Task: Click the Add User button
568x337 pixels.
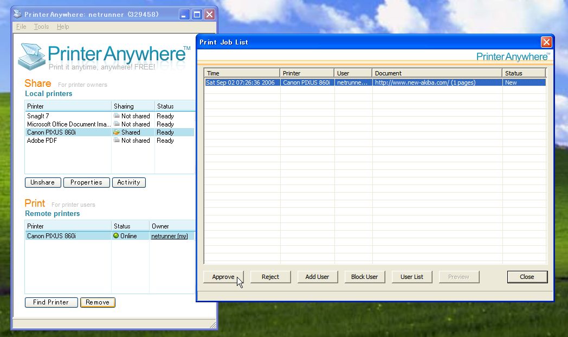Action: tap(317, 277)
